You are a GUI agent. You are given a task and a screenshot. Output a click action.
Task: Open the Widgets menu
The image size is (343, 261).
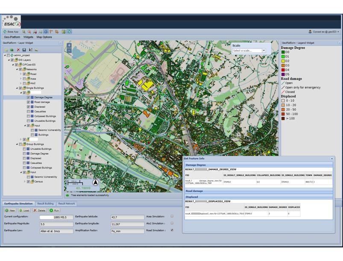pos(28,37)
